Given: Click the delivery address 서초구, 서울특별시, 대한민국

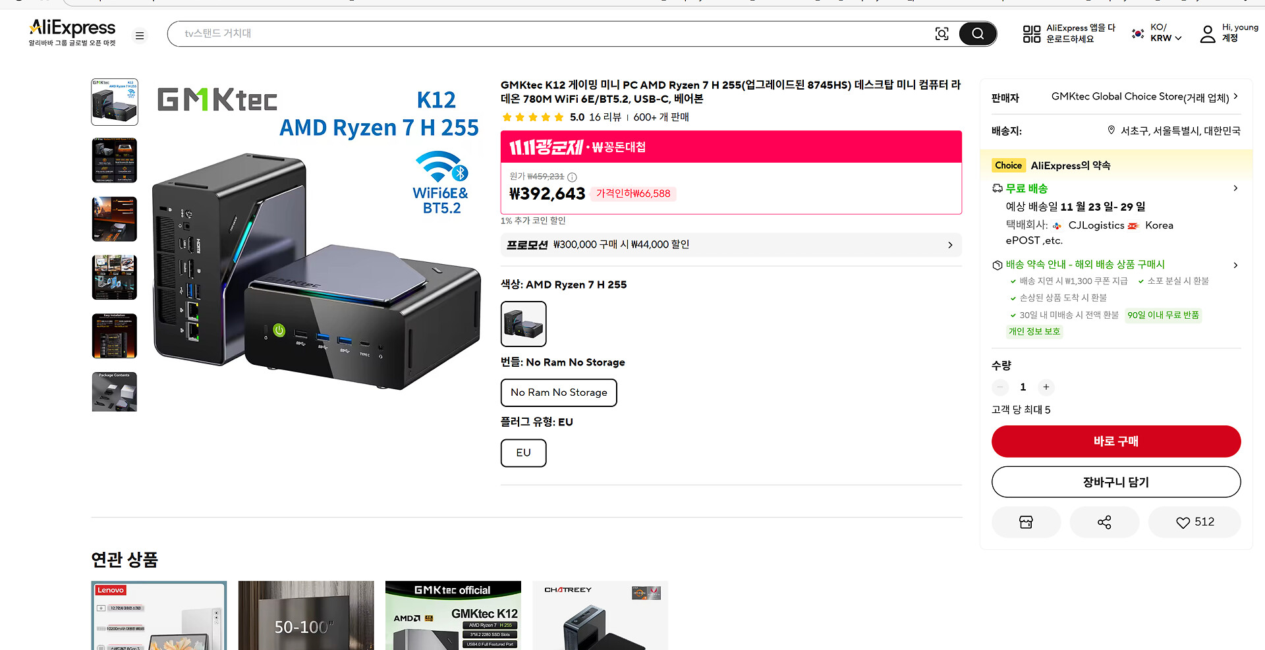Looking at the screenshot, I should click(x=1181, y=131).
